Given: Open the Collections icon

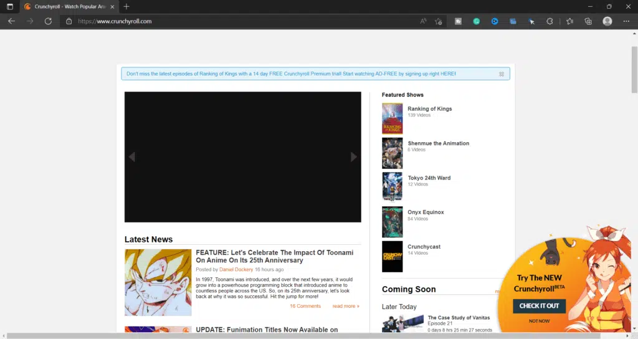Looking at the screenshot, I should pos(588,21).
